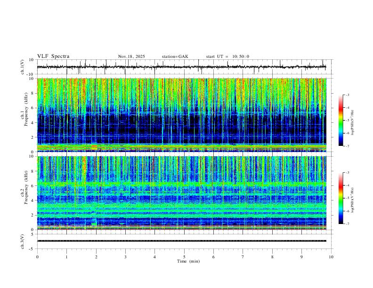Click the "-7" label on lower color scale
Image resolution: width=373 pixels, height=288 pixels.
[347, 224]
